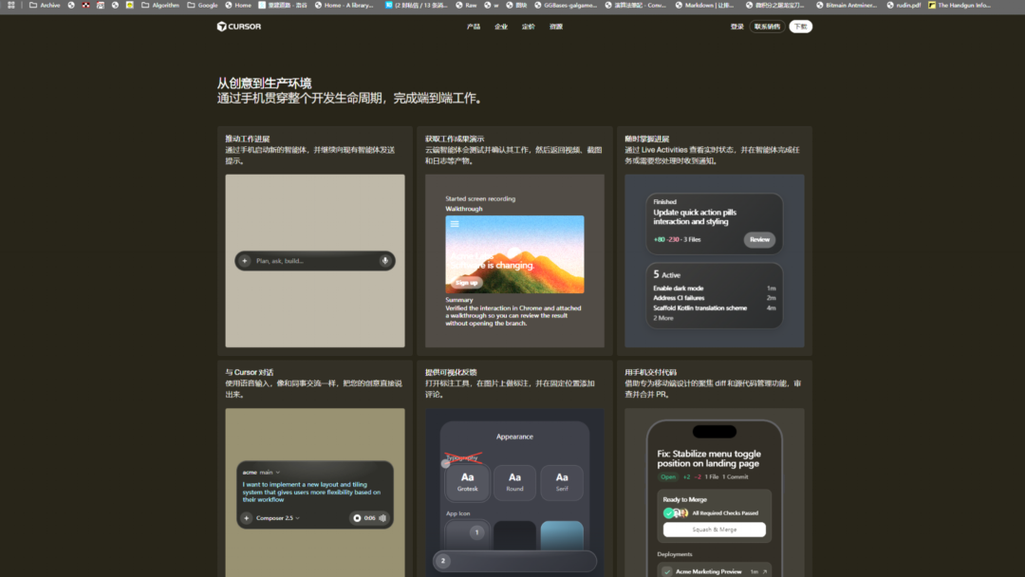Click the Enable dark mode task row
The width and height of the screenshot is (1025, 577).
(714, 288)
